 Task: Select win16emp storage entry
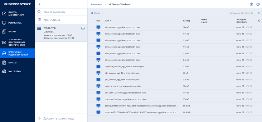click(x=61, y=33)
